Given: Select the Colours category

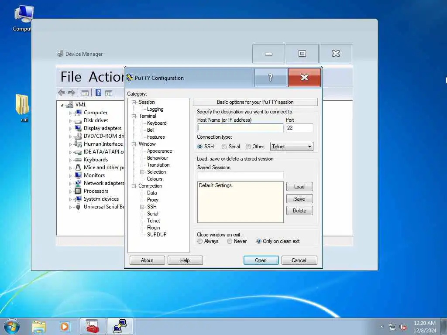Looking at the screenshot, I should point(154,179).
